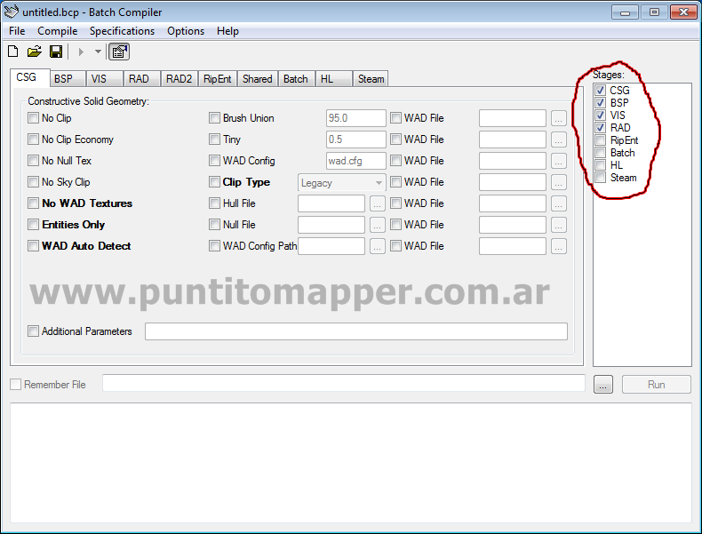This screenshot has width=702, height=534.
Task: Click the Run compile arrow icon
Action: click(81, 52)
